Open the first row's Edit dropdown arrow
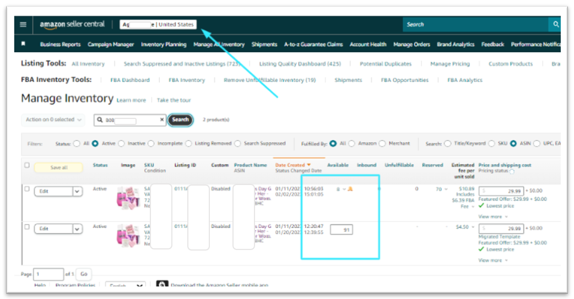This screenshot has height=299, width=574. tap(77, 192)
